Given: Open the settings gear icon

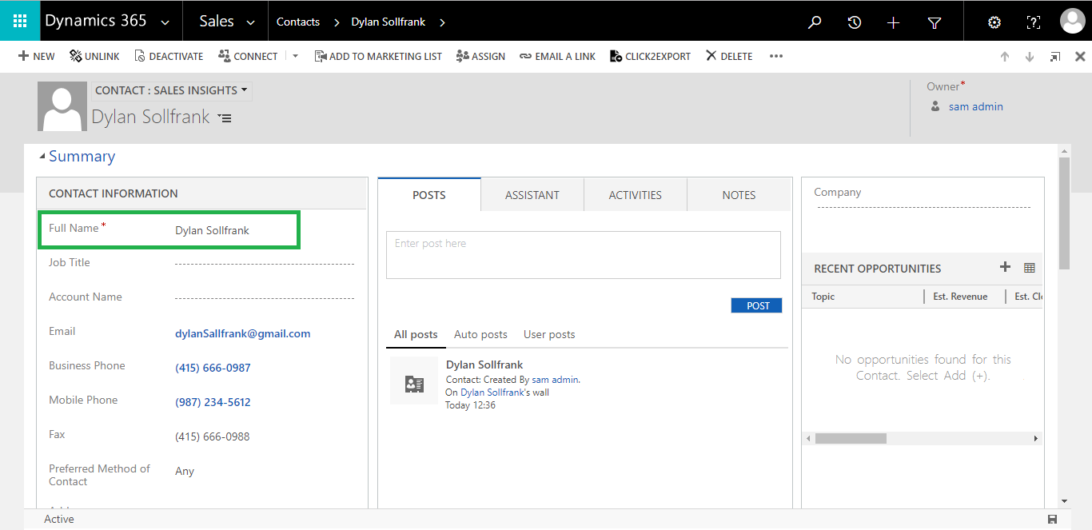Looking at the screenshot, I should click(994, 22).
